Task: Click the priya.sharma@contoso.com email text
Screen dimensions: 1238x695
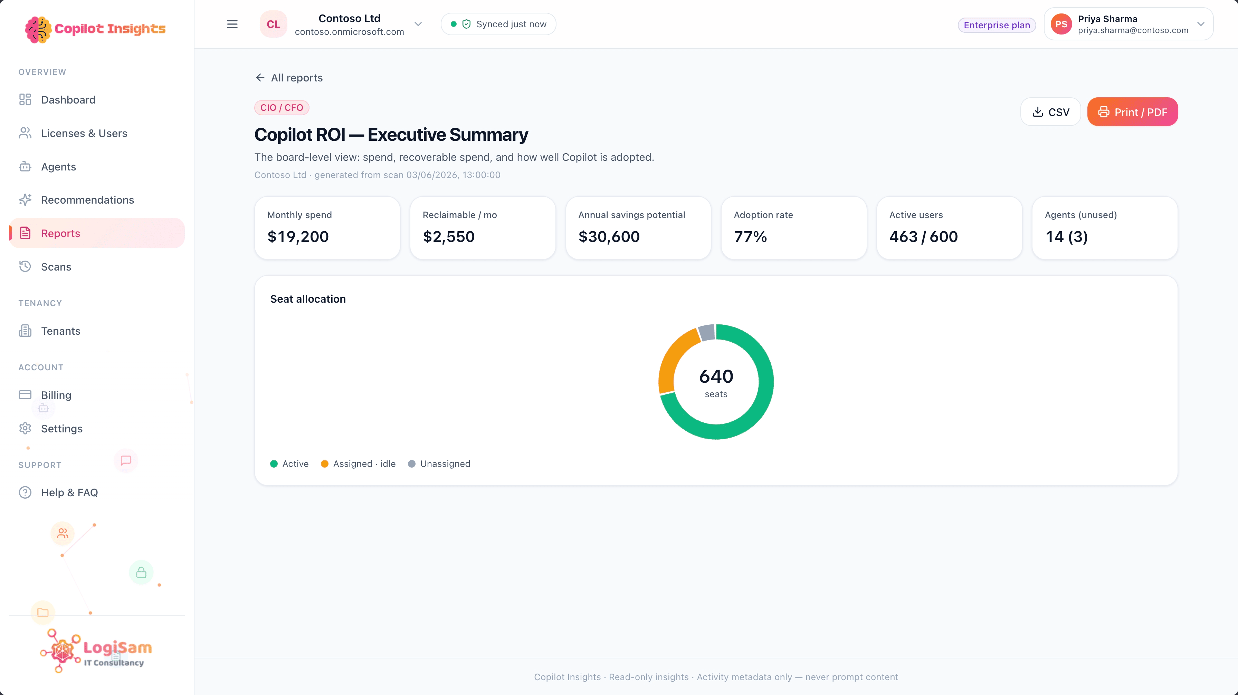Action: [1133, 30]
